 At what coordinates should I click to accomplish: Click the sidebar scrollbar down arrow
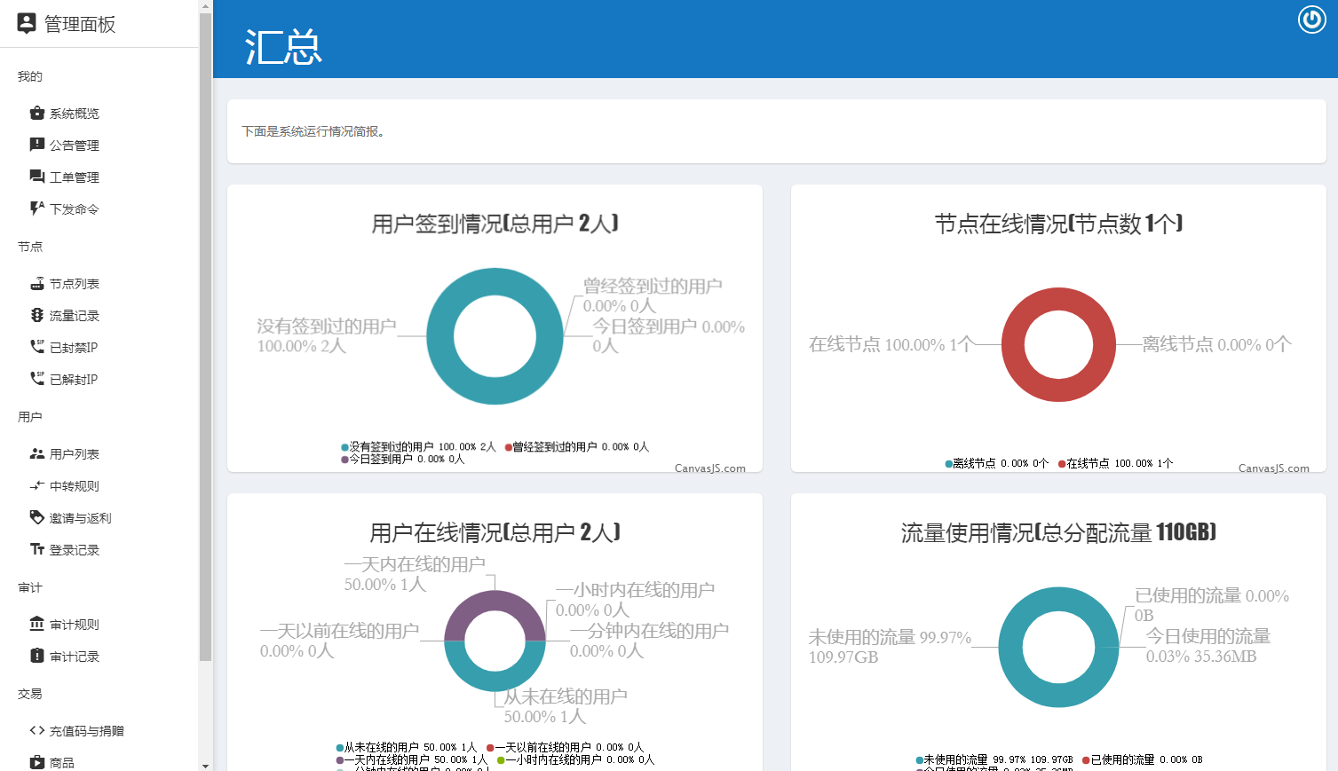205,764
